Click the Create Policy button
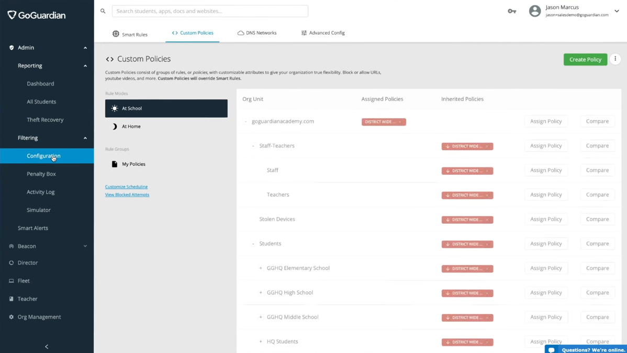The height and width of the screenshot is (353, 627). point(585,60)
